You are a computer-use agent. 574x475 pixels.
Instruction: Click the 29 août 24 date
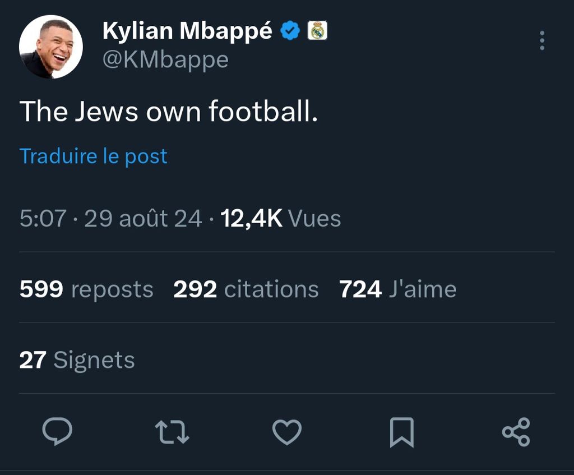coord(143,219)
